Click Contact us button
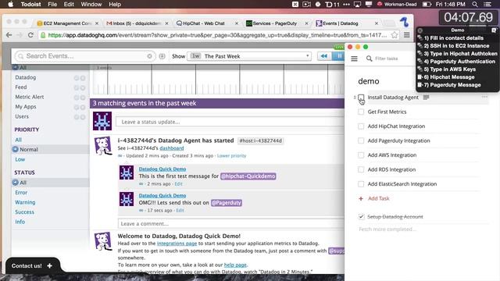Screen dimensions: 500x281 (x=32, y=265)
